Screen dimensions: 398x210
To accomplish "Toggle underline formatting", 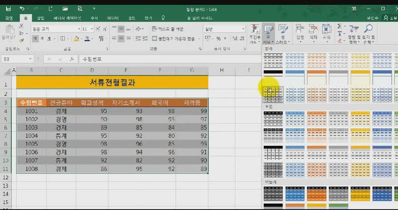I will pos(49,39).
